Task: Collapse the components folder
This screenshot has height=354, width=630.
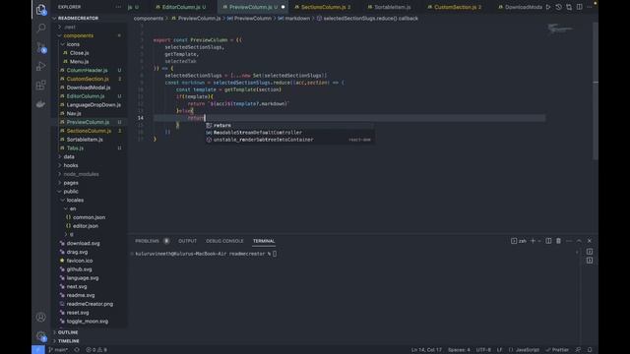Action: [79, 35]
